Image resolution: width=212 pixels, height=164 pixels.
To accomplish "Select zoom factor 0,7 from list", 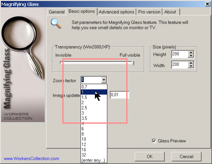I will tap(94, 87).
